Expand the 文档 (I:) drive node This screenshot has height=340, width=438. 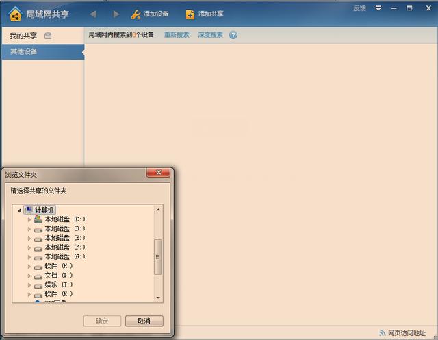(29, 275)
